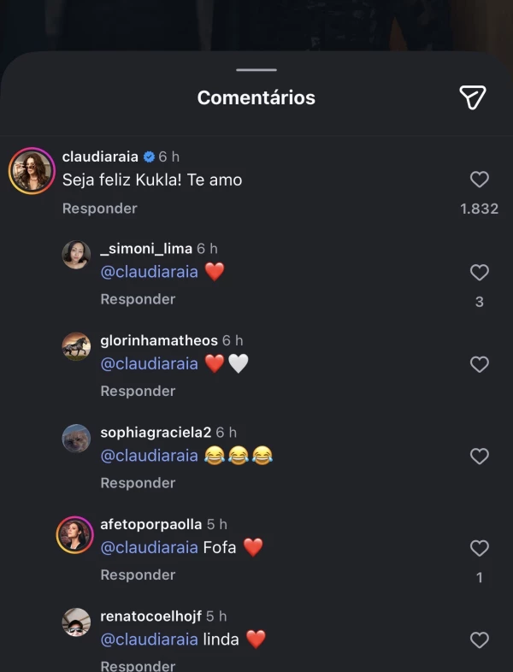View the 1.832 likes count on claudiaraia's comment
Image resolution: width=513 pixels, height=672 pixels.
(479, 209)
